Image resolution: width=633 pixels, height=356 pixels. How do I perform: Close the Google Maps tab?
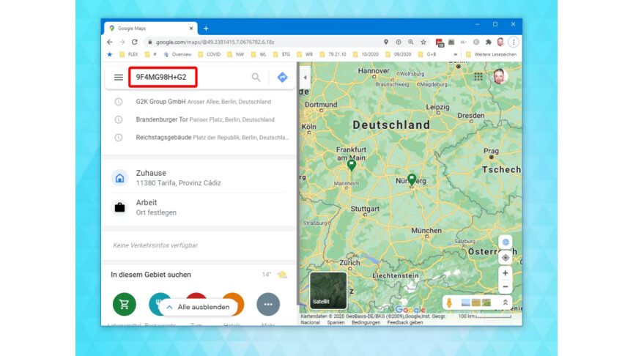point(191,29)
